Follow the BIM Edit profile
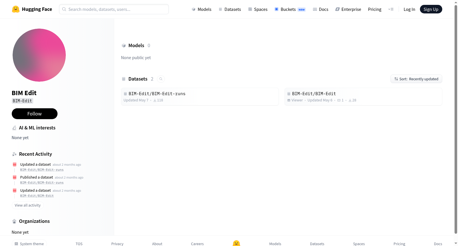 pyautogui.click(x=35, y=114)
